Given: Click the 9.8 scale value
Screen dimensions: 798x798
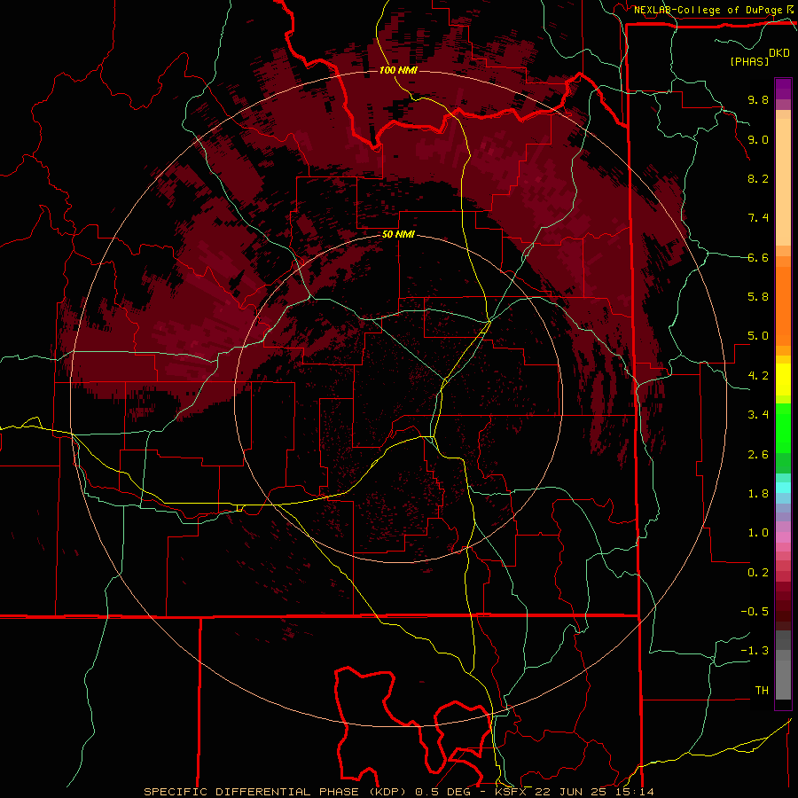Looking at the screenshot, I should point(758,99).
